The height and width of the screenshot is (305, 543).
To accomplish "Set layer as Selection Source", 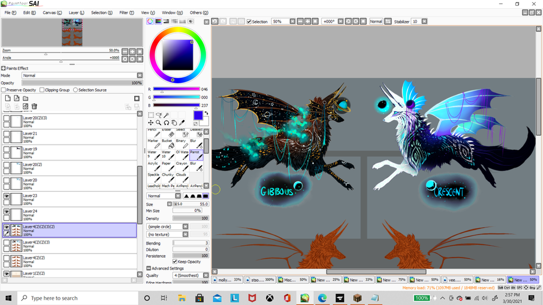I will pyautogui.click(x=75, y=90).
